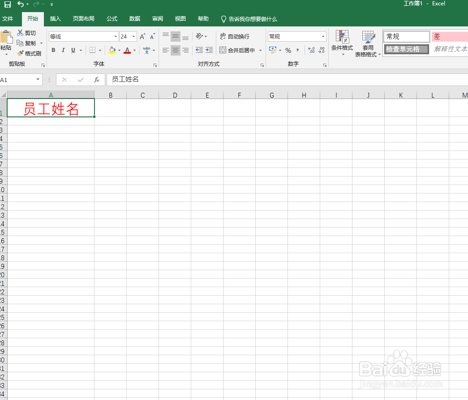This screenshot has height=400, width=468.
Task: Toggle middle vertical alignment
Action: (x=176, y=36)
